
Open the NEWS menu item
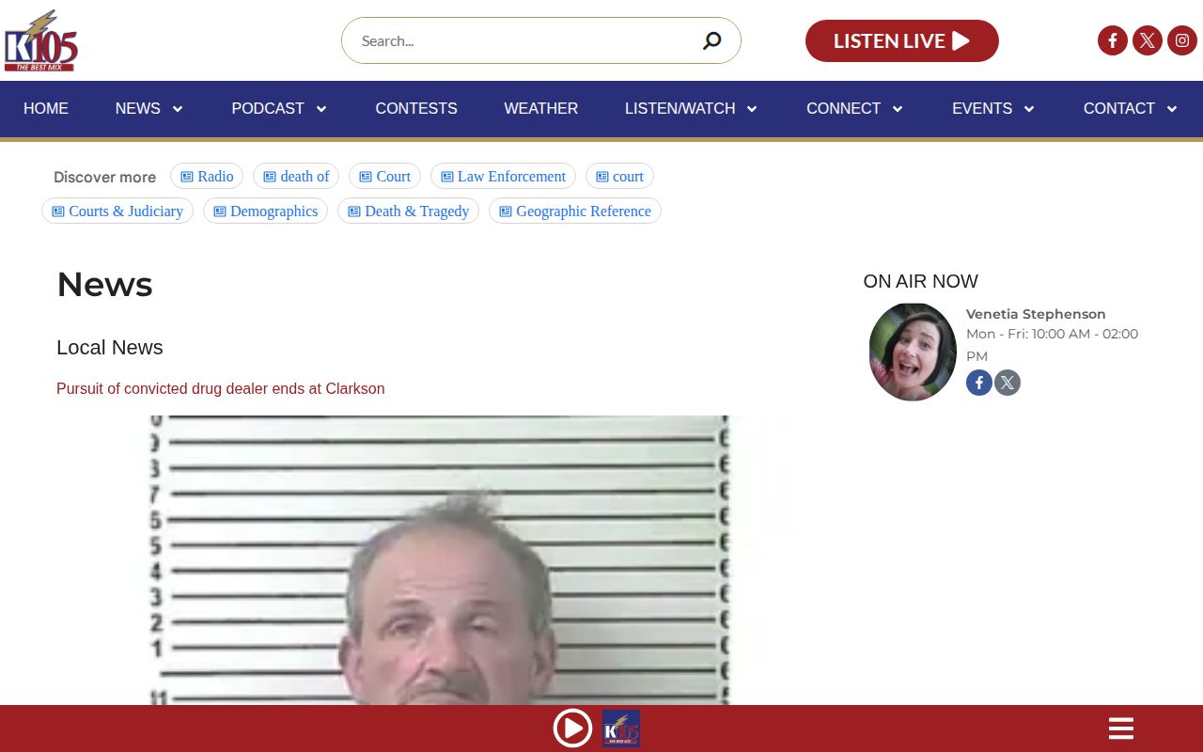[x=138, y=109]
